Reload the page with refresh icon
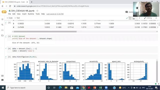Image resolution: width=160 pixels, height=90 pixels. 10,6
